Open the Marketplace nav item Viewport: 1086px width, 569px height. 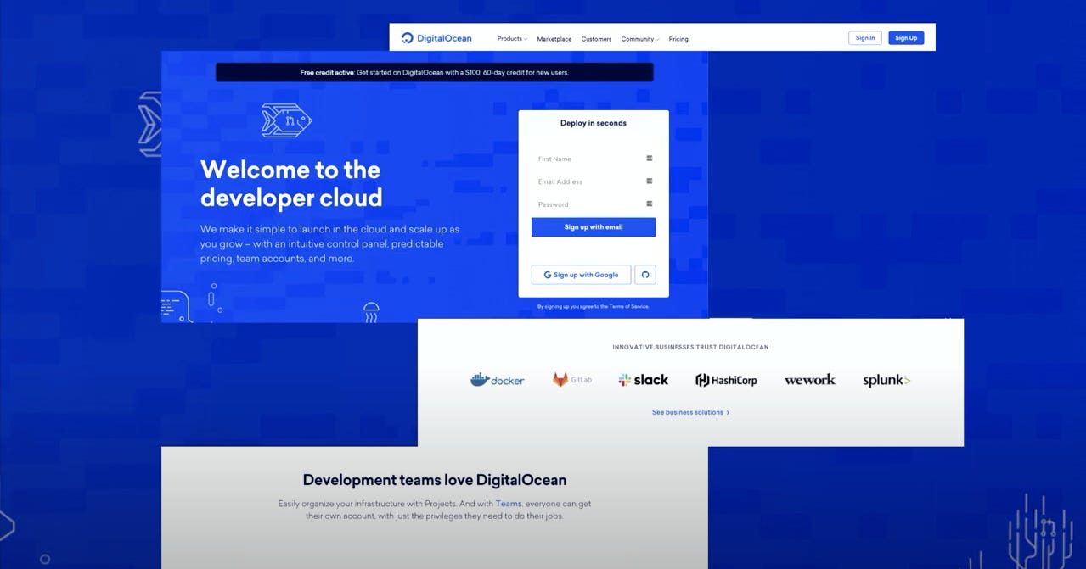(x=554, y=39)
